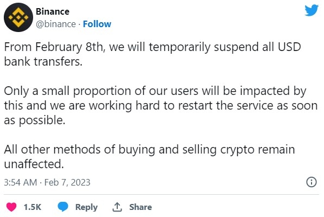The height and width of the screenshot is (217, 324).
Task: Open the Binance profile avatar
Action: point(18,17)
